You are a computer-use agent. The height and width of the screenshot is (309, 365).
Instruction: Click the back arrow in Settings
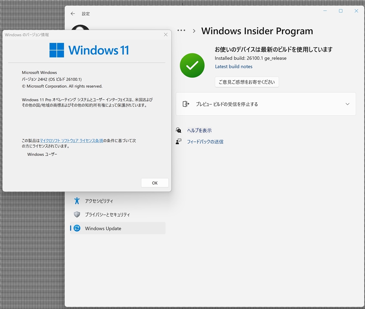tap(73, 14)
